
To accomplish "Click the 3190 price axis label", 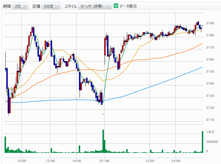I will click(210, 23).
